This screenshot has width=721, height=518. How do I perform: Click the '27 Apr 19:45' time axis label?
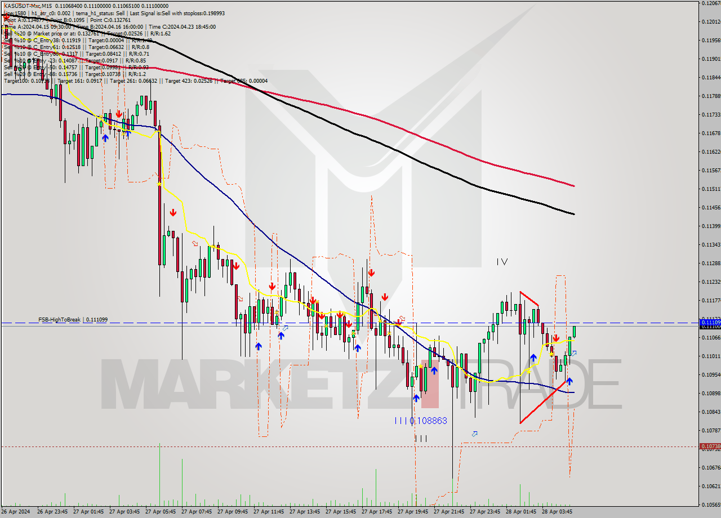pyautogui.click(x=413, y=512)
